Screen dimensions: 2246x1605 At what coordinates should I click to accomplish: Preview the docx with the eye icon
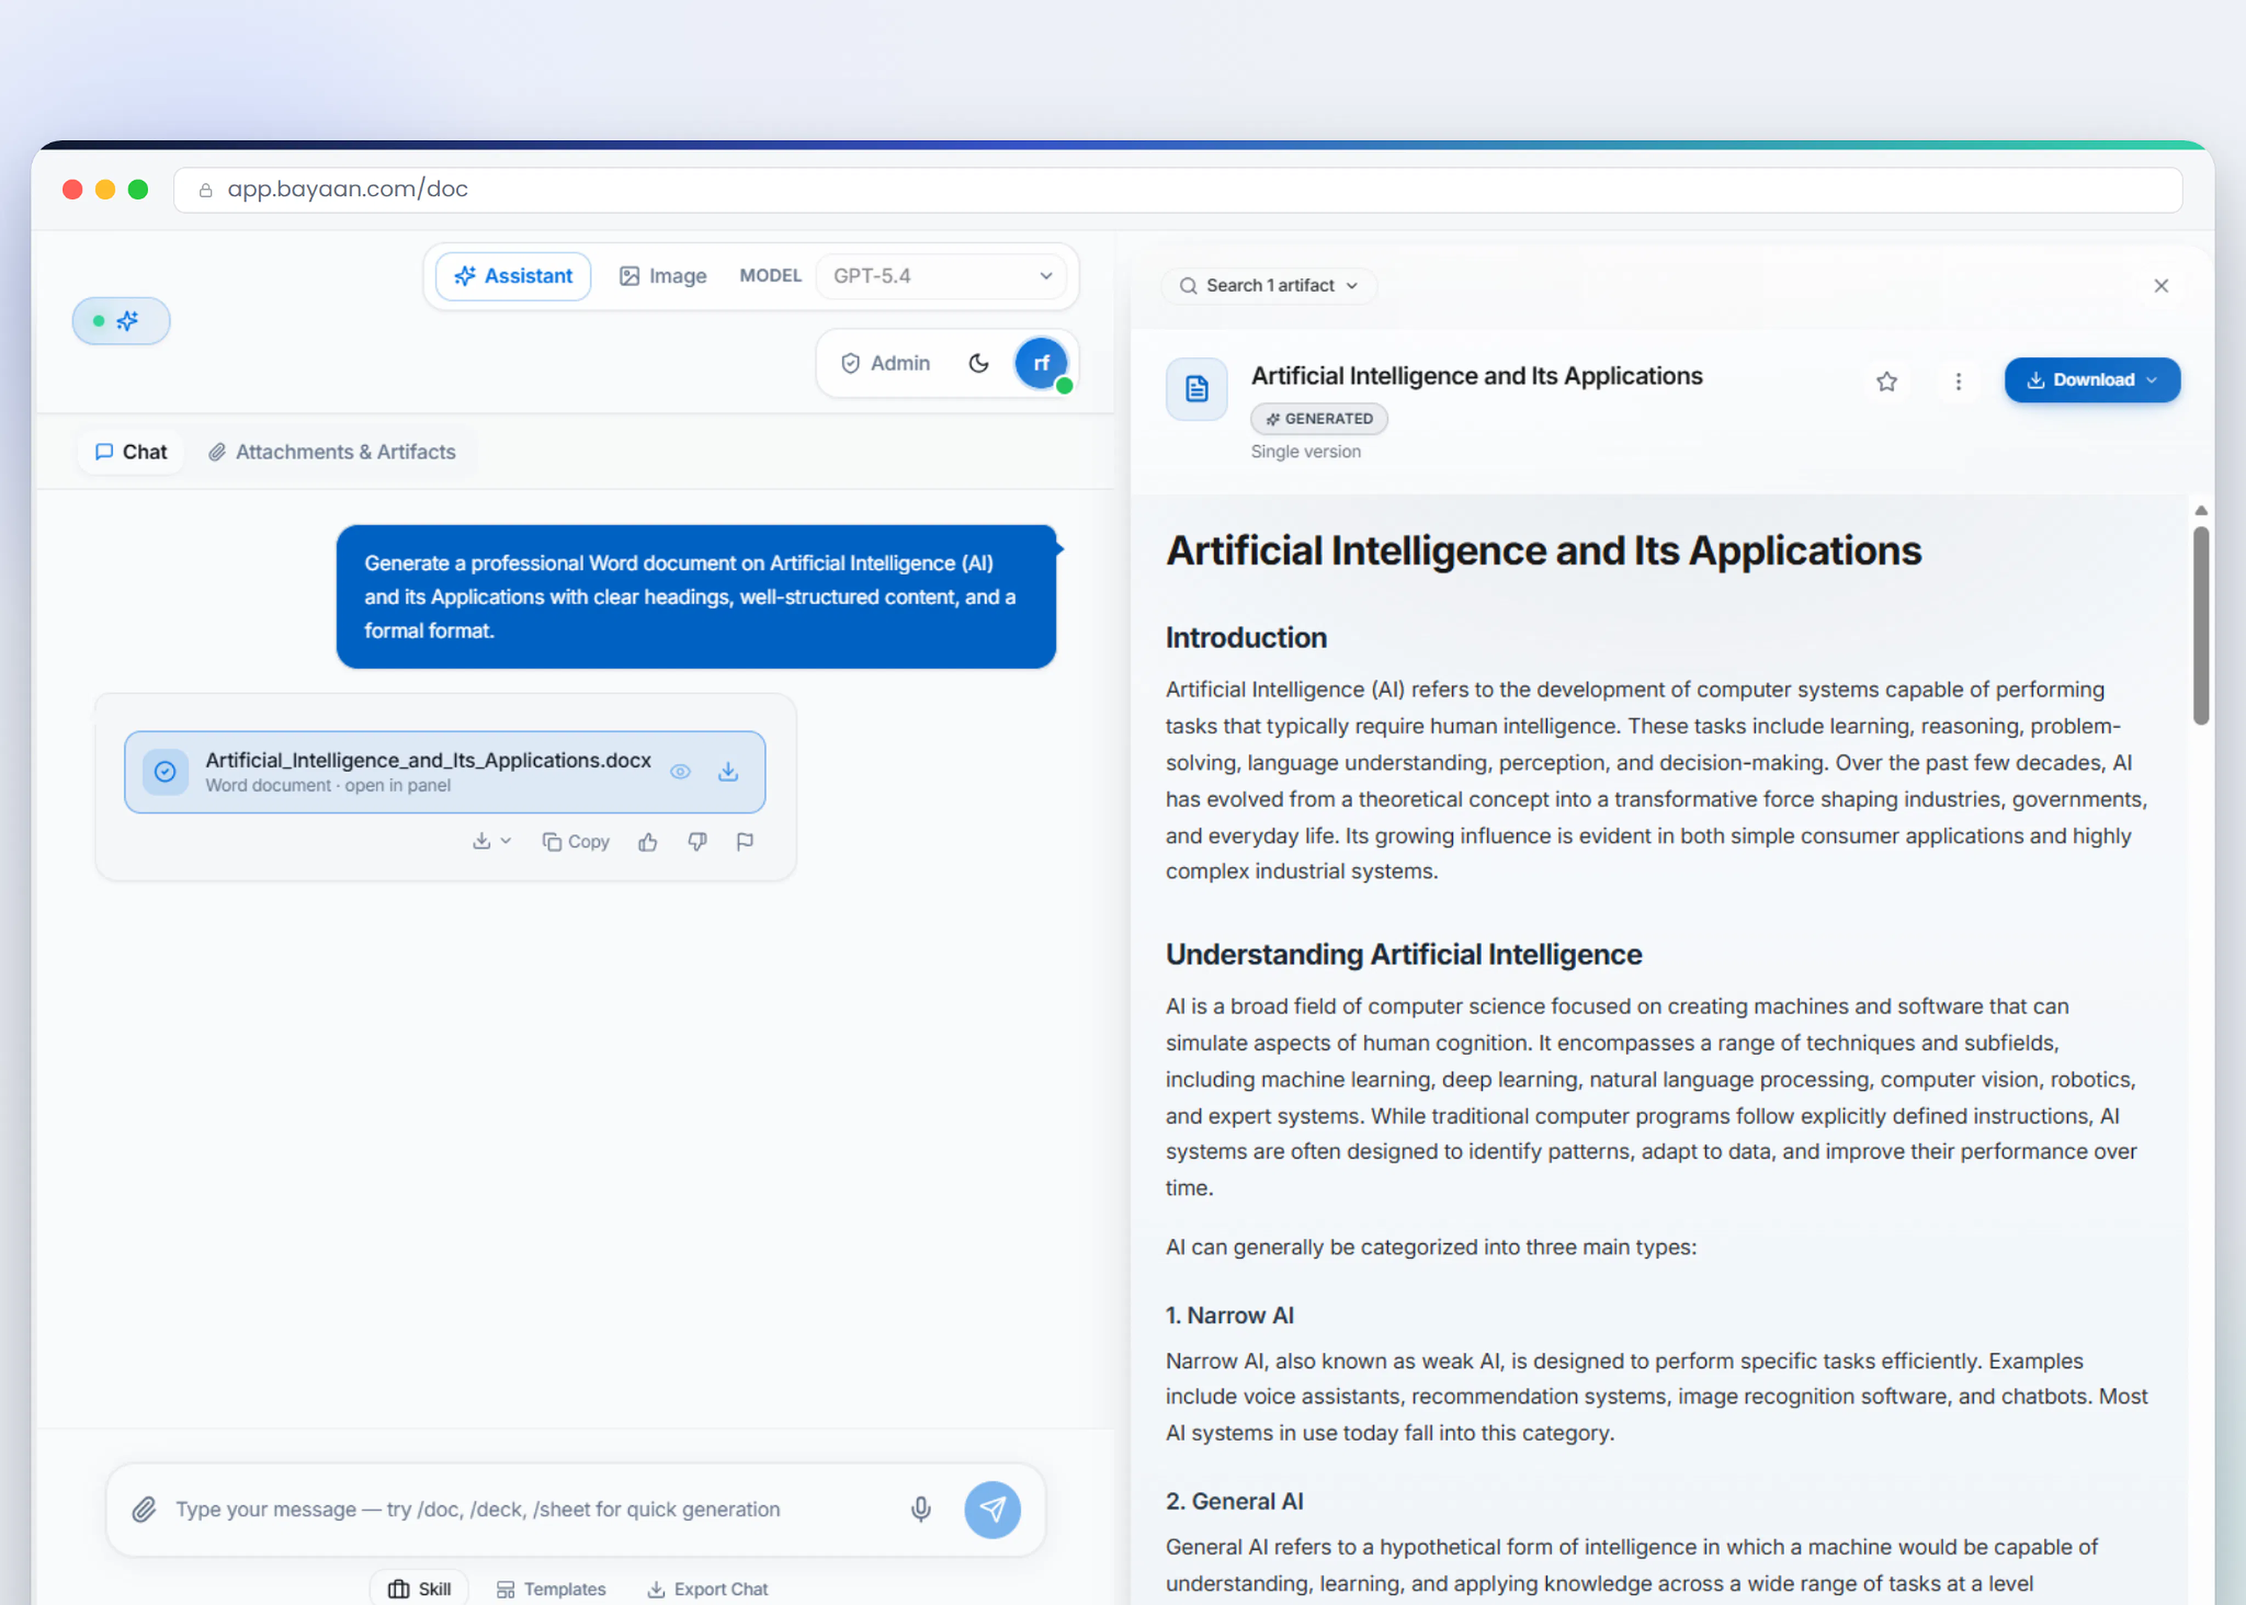click(680, 772)
